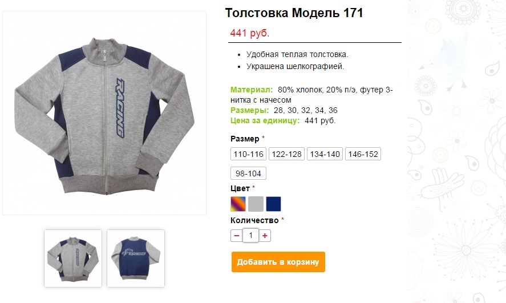Choose size 98-104
The image size is (506, 303).
[248, 173]
